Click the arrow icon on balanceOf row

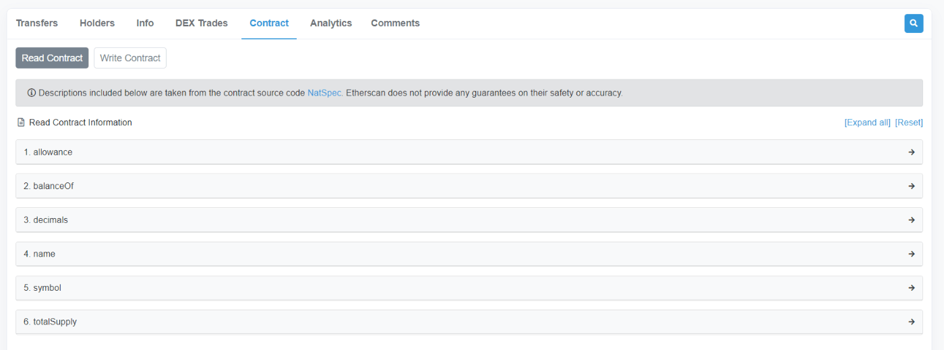click(x=912, y=186)
